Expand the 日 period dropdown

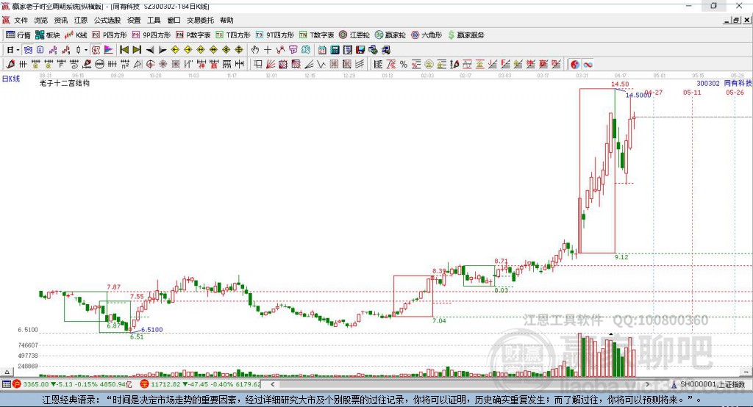(x=18, y=50)
